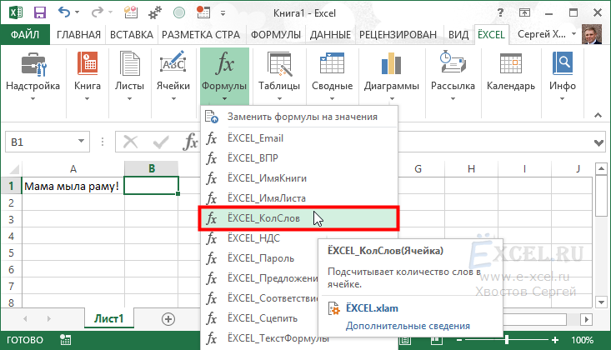Click the insert function fx in formula bar
Image resolution: width=611 pixels, height=350 pixels.
click(191, 142)
